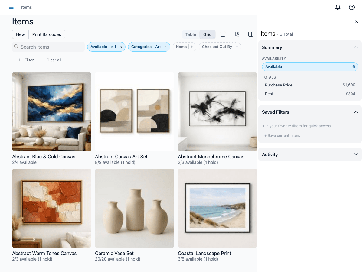This screenshot has width=363, height=272.
Task: Close the Items summary panel
Action: [356, 22]
